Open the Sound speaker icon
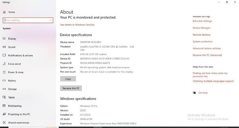This screenshot has width=239, height=128. pos(4,47)
